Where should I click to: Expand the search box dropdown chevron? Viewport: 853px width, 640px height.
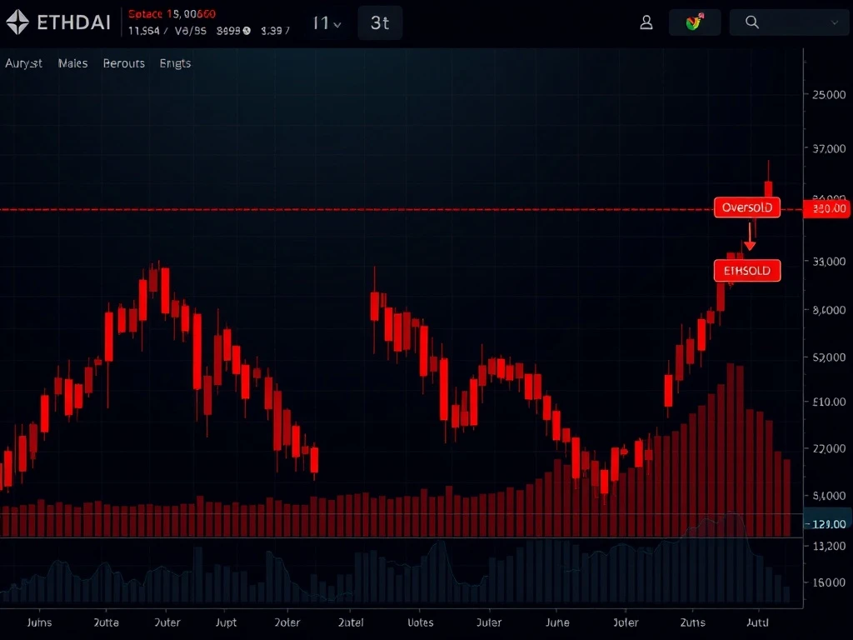[x=834, y=22]
